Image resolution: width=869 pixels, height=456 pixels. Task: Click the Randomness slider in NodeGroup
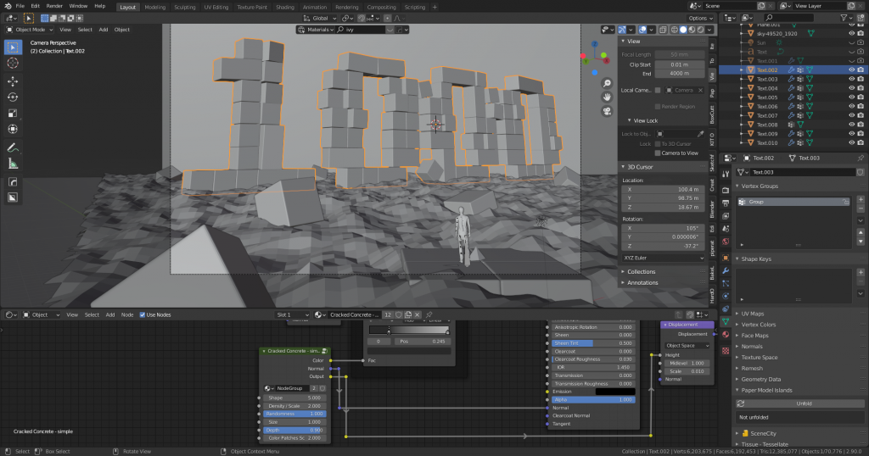294,414
